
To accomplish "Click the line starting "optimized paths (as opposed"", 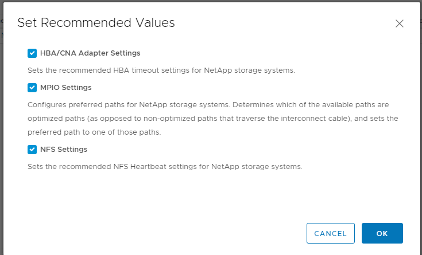I will (x=213, y=118).
